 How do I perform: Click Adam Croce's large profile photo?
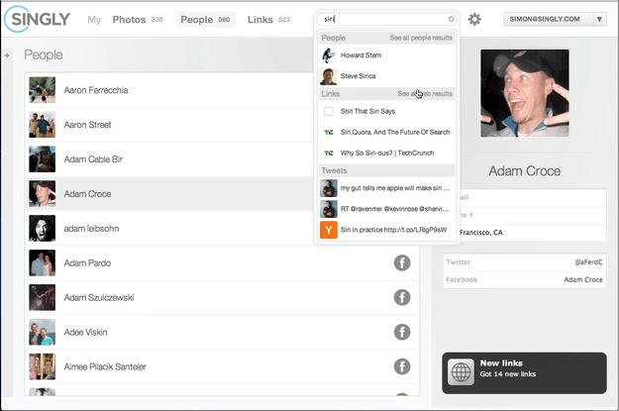click(525, 93)
